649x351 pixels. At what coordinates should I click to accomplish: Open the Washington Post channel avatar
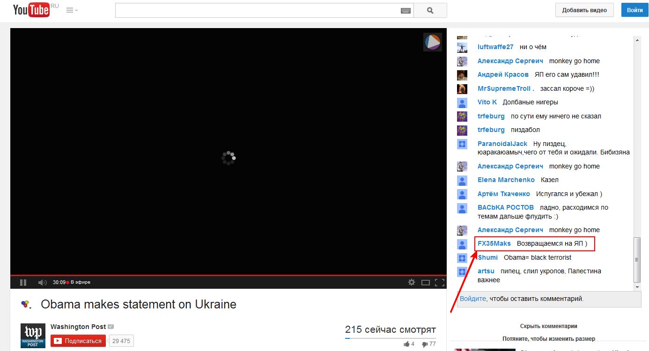pos(33,336)
